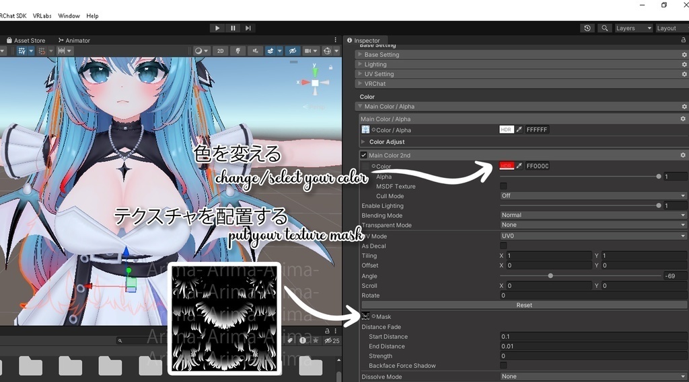Uncheck the Main Color 2nd checkbox
This screenshot has width=689, height=382.
pos(363,155)
